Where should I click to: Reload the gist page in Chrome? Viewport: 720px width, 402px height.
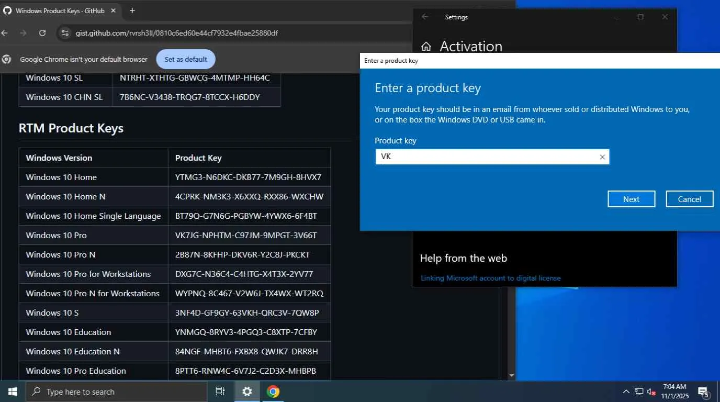42,33
